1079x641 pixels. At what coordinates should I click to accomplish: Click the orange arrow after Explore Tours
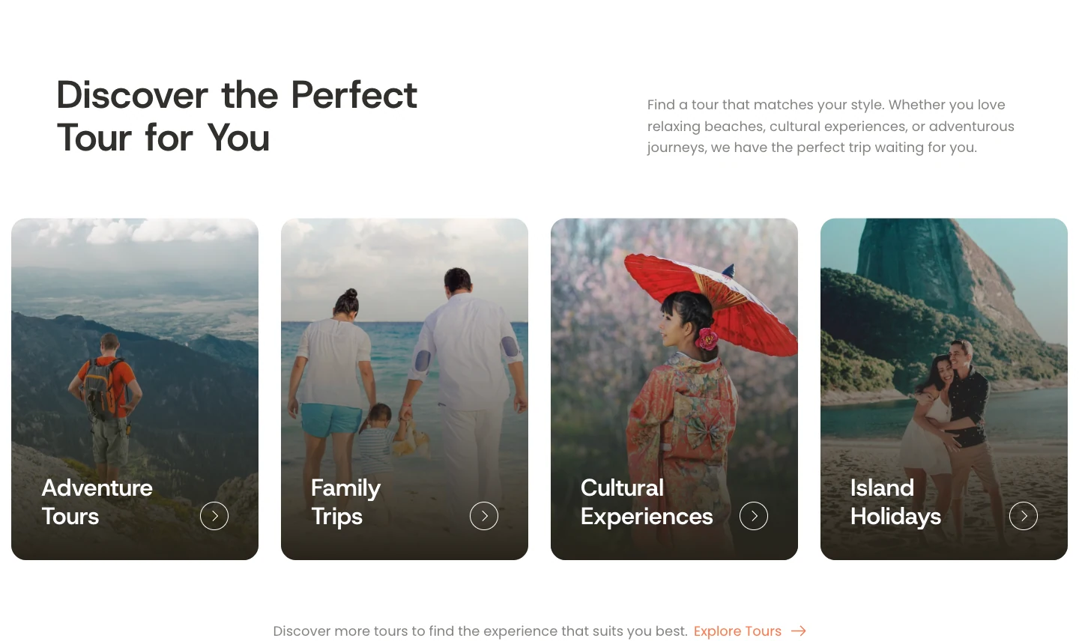799,631
